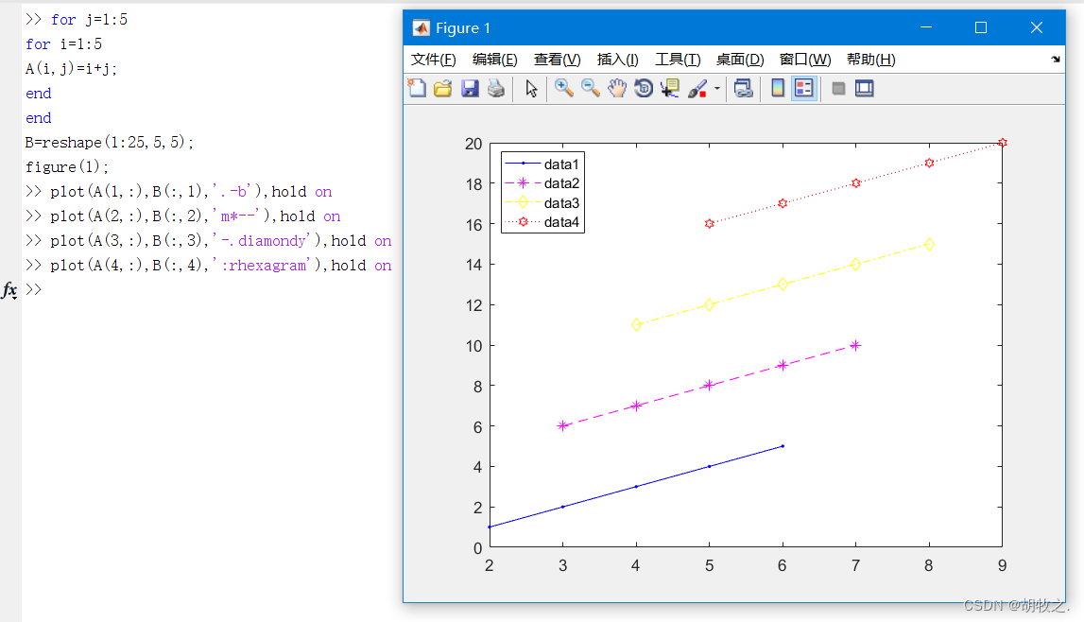Click the red hexagram data4 line
This screenshot has width=1084, height=622.
(856, 183)
